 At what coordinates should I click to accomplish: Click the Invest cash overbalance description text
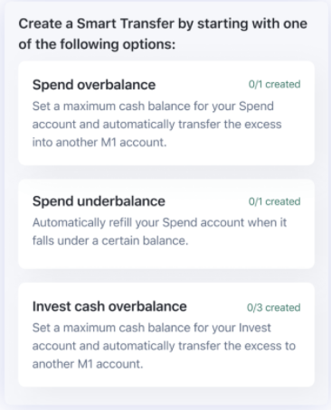tap(164, 346)
